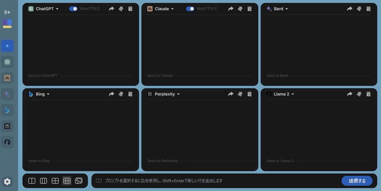
Task: Open Bard from the sidebar
Action: pos(7,94)
